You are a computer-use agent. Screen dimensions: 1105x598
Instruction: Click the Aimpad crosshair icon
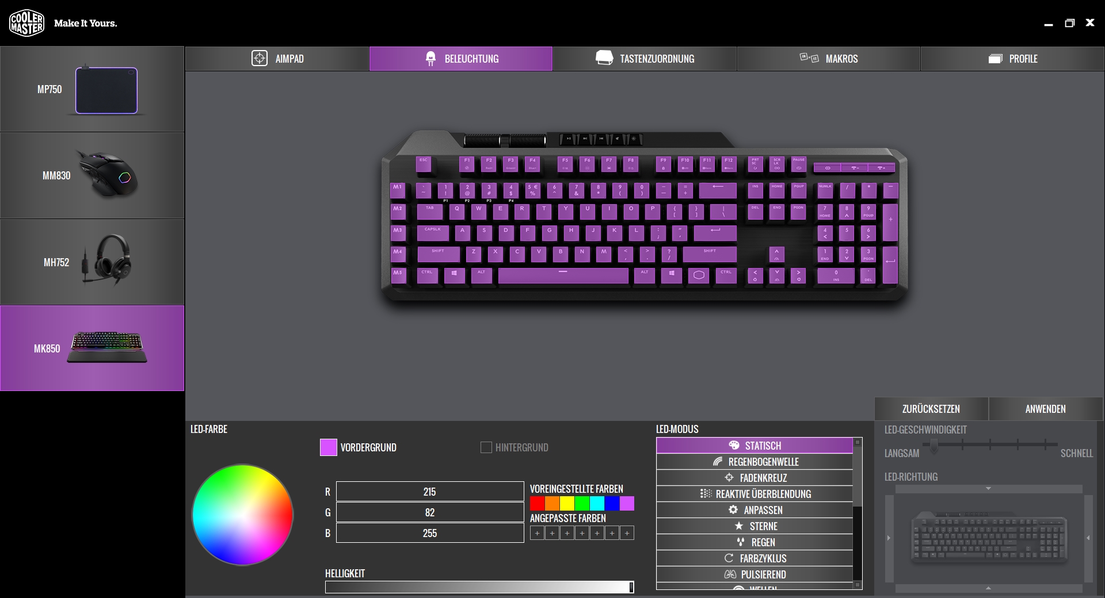(x=260, y=59)
